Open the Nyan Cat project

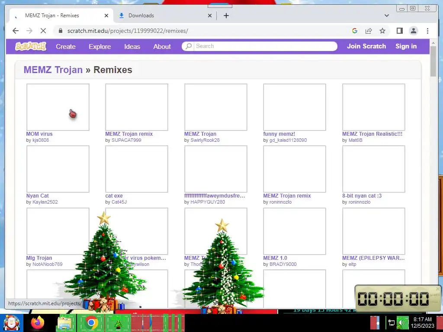point(37,196)
